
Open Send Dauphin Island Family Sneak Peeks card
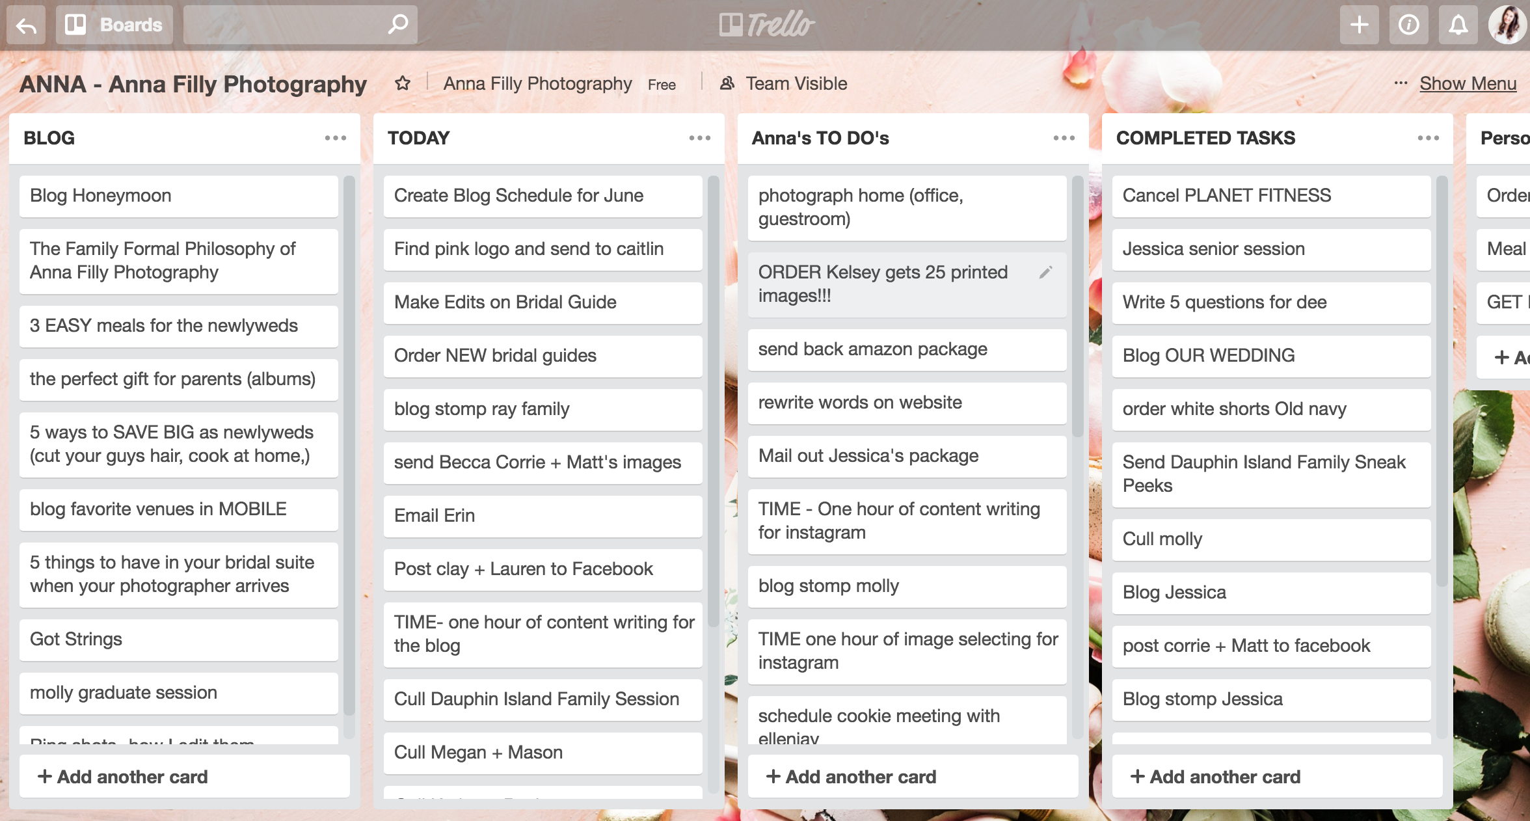tap(1272, 474)
